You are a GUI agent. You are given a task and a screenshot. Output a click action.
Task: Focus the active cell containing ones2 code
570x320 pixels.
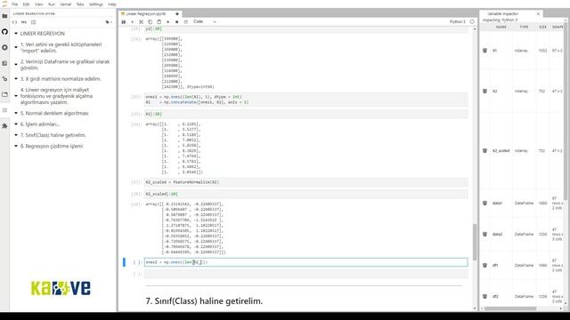pos(305,262)
